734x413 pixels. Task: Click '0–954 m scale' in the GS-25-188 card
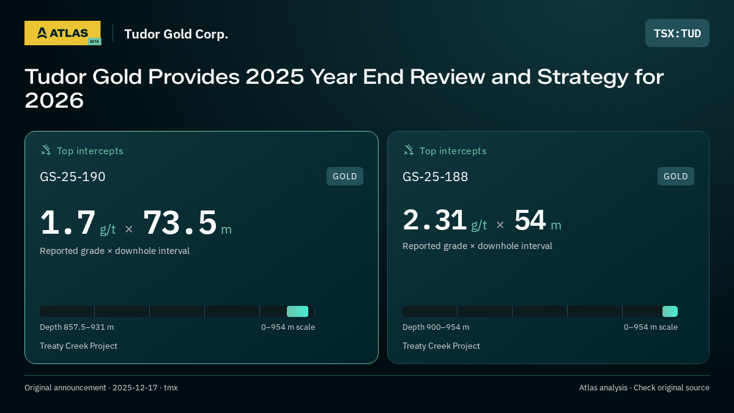coord(651,327)
